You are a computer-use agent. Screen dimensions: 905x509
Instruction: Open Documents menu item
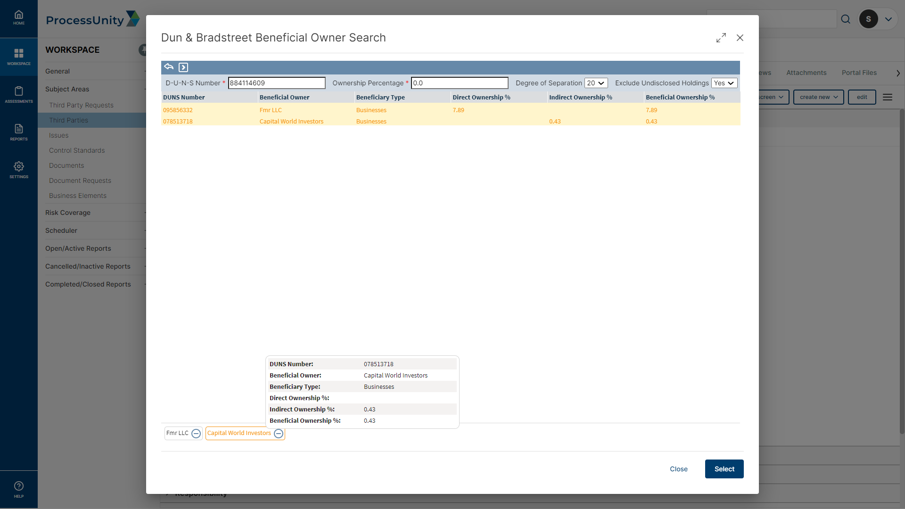pyautogui.click(x=66, y=165)
